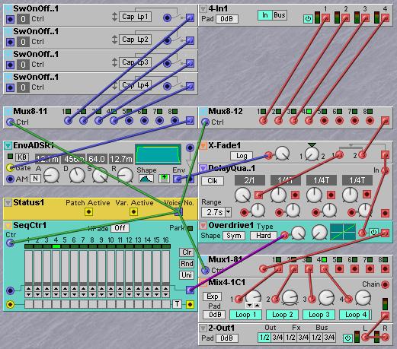Toggle XFade Off button in SeqCtr1
Viewport: 397px width, 349px height.
tap(120, 228)
